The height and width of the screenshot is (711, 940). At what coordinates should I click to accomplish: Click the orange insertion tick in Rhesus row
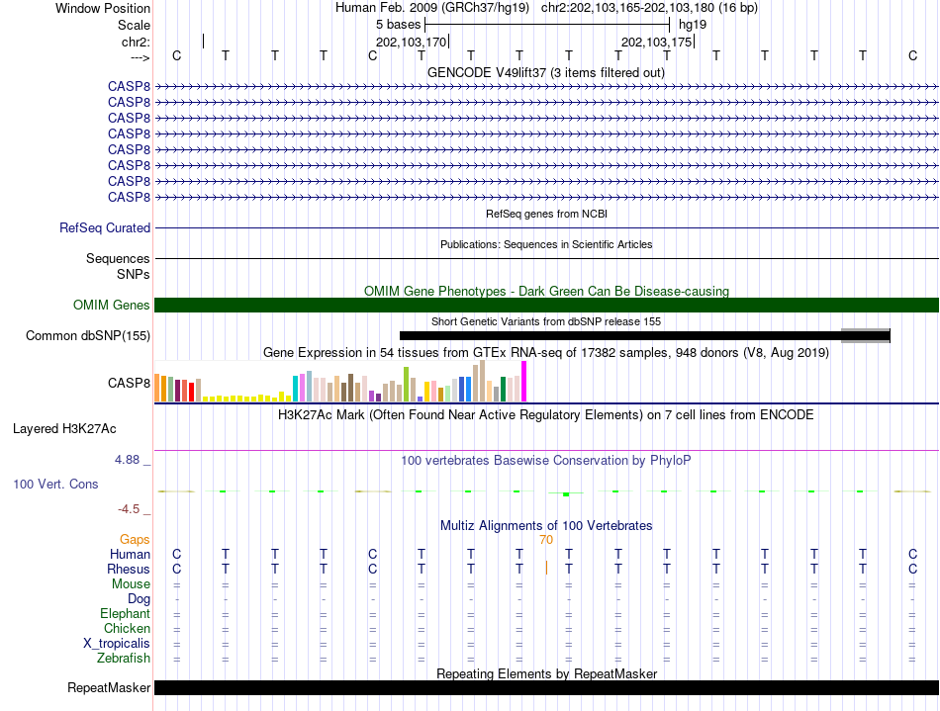tap(546, 568)
